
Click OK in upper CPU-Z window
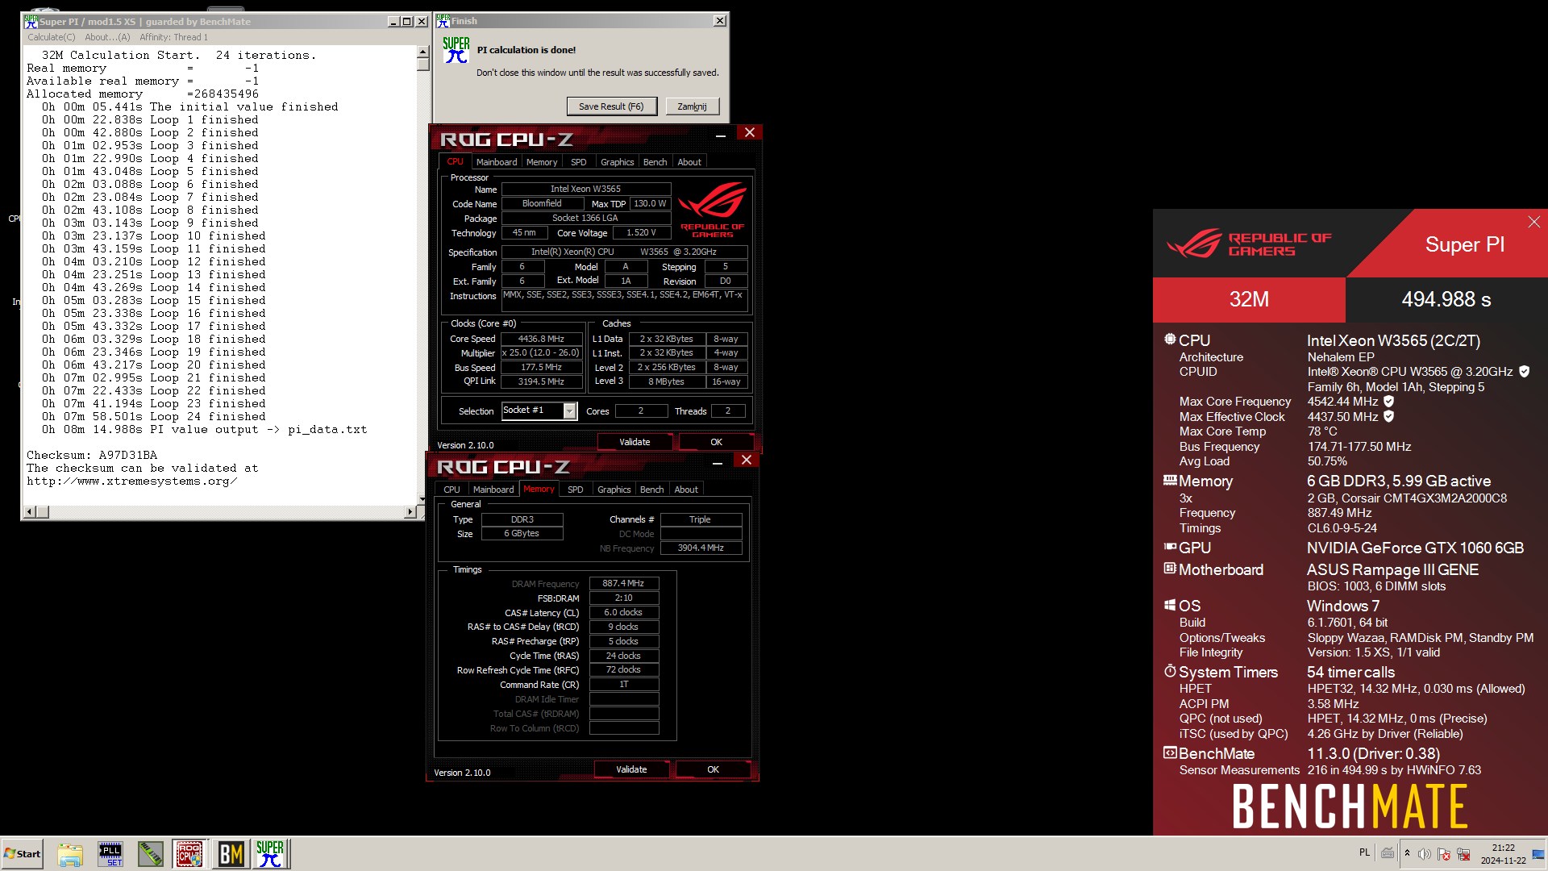[x=716, y=442]
